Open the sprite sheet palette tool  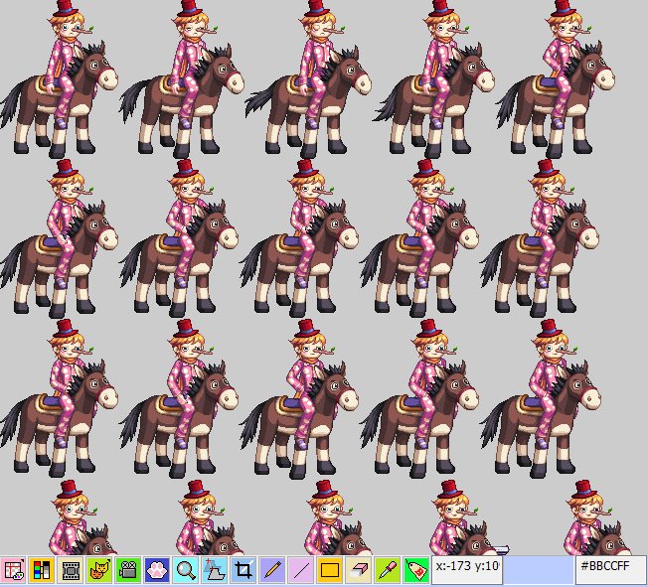[13, 570]
